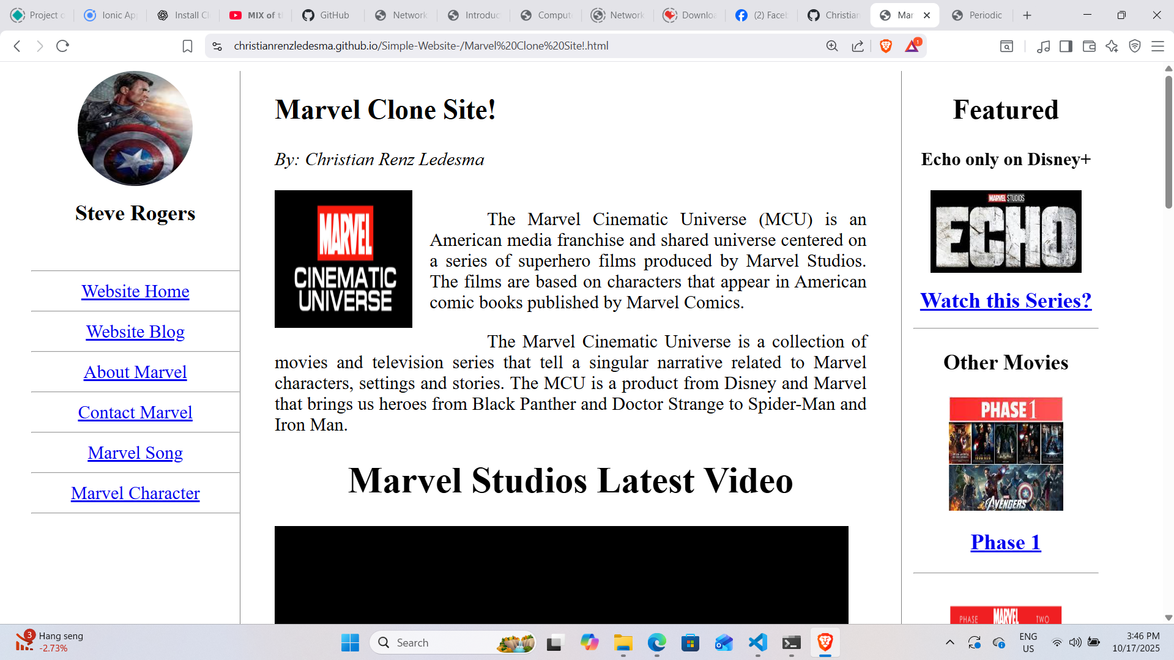Click the Echo series poster image
The width and height of the screenshot is (1174, 660).
(x=1006, y=231)
